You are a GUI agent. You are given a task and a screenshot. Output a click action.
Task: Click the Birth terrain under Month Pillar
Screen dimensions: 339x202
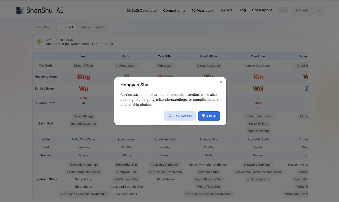coord(208,155)
